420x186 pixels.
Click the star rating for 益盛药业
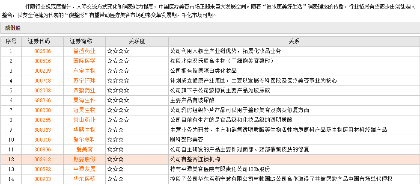118,51
